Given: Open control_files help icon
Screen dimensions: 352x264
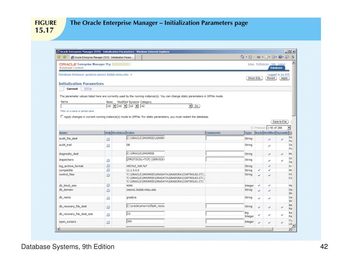Looking at the screenshot, I should [x=108, y=175].
